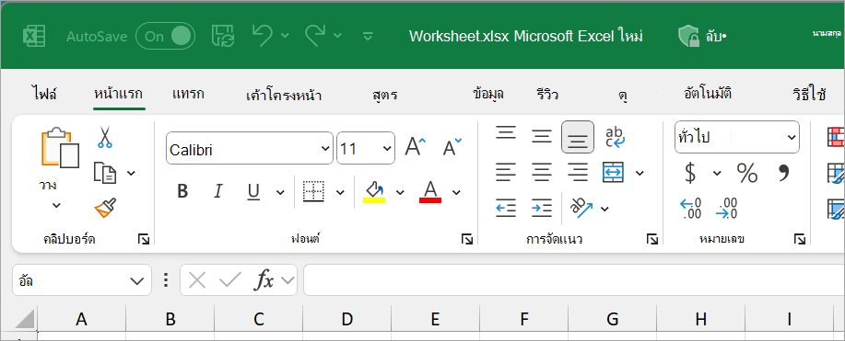Select Middle Align for cell content
The height and width of the screenshot is (341, 845).
tap(542, 137)
